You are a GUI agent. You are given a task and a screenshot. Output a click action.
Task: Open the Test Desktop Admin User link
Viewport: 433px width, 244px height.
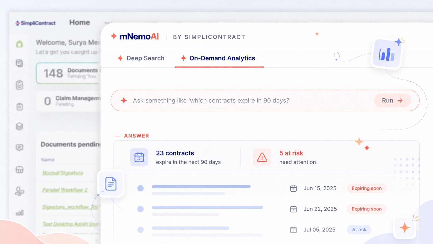(70, 224)
